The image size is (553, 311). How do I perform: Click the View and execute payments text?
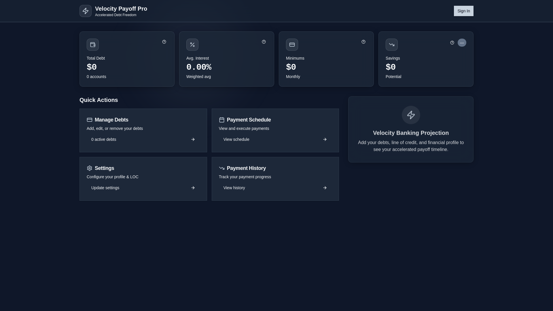(x=244, y=128)
